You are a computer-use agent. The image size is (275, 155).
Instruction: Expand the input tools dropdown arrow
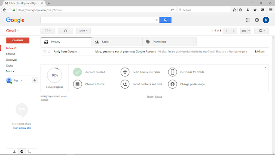click(x=249, y=31)
